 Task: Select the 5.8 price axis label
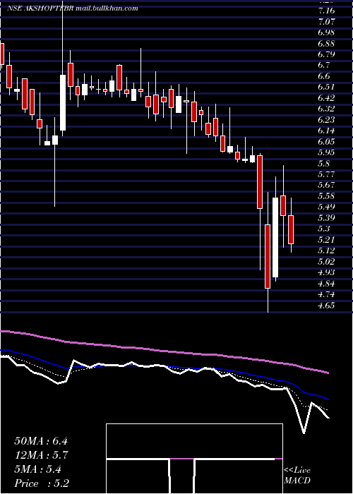click(x=325, y=164)
